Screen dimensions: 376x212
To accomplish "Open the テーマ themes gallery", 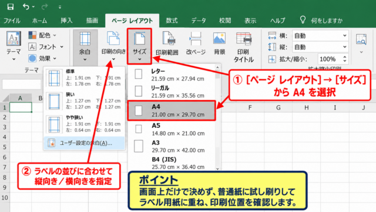I will pyautogui.click(x=14, y=46).
